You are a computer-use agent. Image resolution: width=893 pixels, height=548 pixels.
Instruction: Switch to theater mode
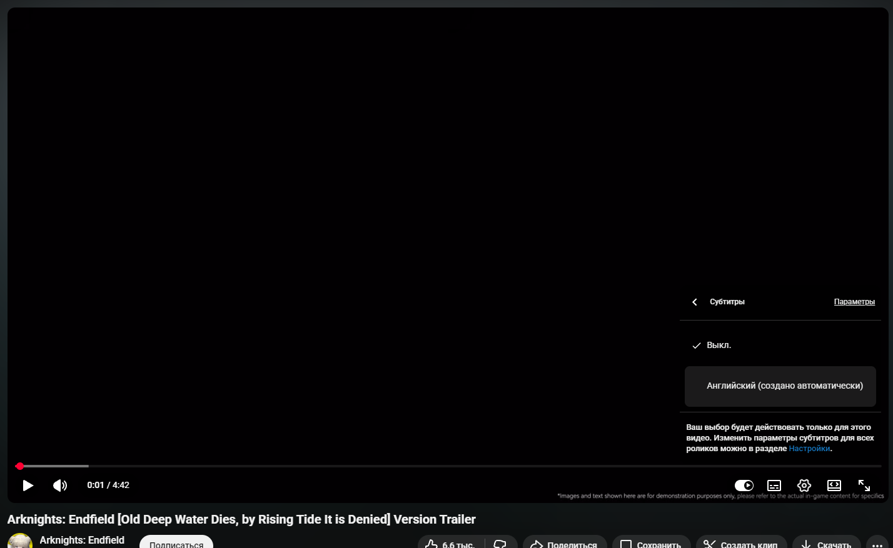pyautogui.click(x=834, y=486)
